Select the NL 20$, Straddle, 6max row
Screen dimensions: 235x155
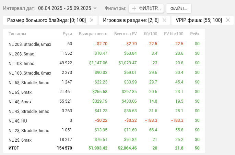[30, 44]
